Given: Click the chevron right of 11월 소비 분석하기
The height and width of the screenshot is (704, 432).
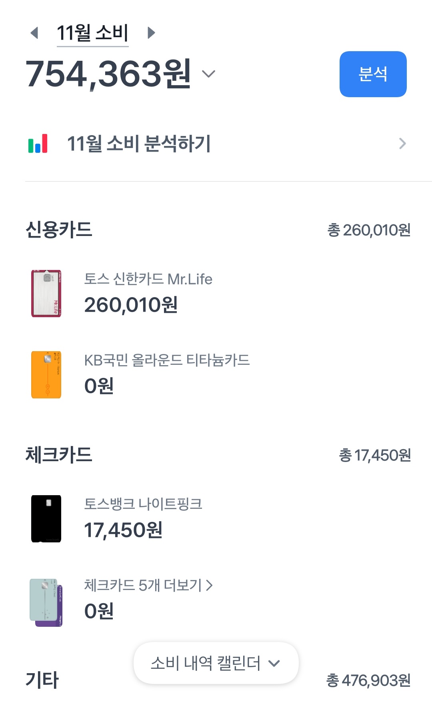Looking at the screenshot, I should click(x=402, y=144).
